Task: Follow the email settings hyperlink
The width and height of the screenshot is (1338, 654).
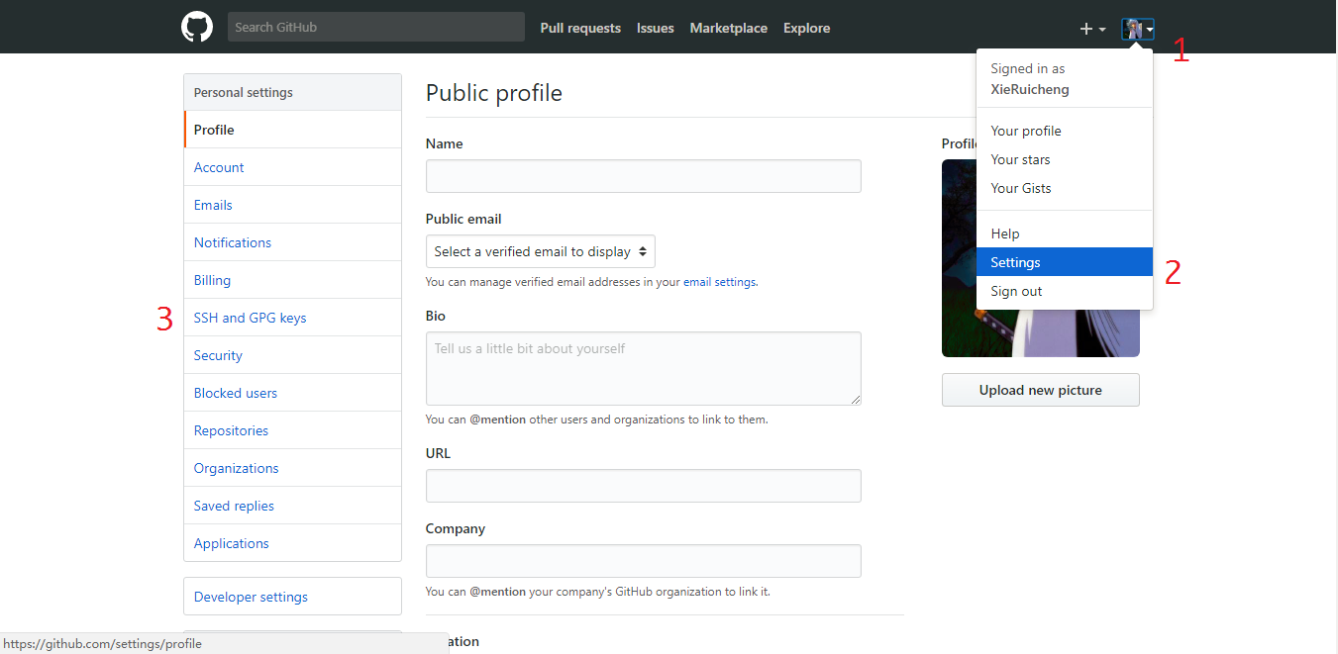Action: pos(720,282)
